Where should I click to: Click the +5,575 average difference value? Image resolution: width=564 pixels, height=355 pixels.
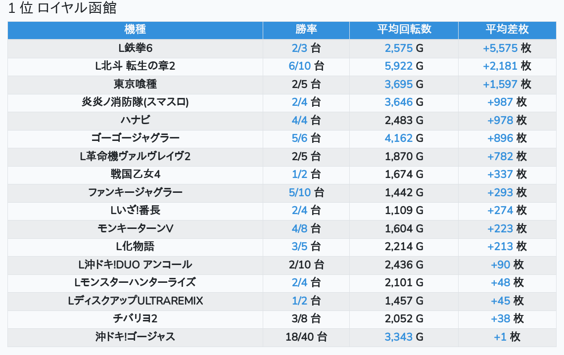pos(500,48)
